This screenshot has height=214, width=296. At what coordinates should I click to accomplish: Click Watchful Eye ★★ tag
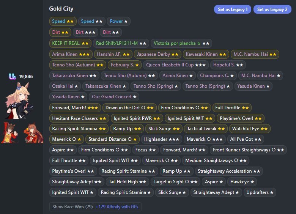coord(250,129)
